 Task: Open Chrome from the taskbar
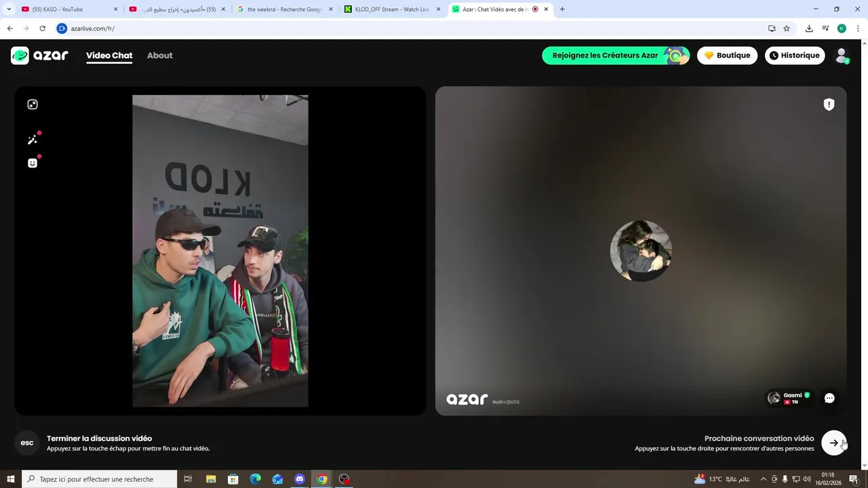[322, 479]
